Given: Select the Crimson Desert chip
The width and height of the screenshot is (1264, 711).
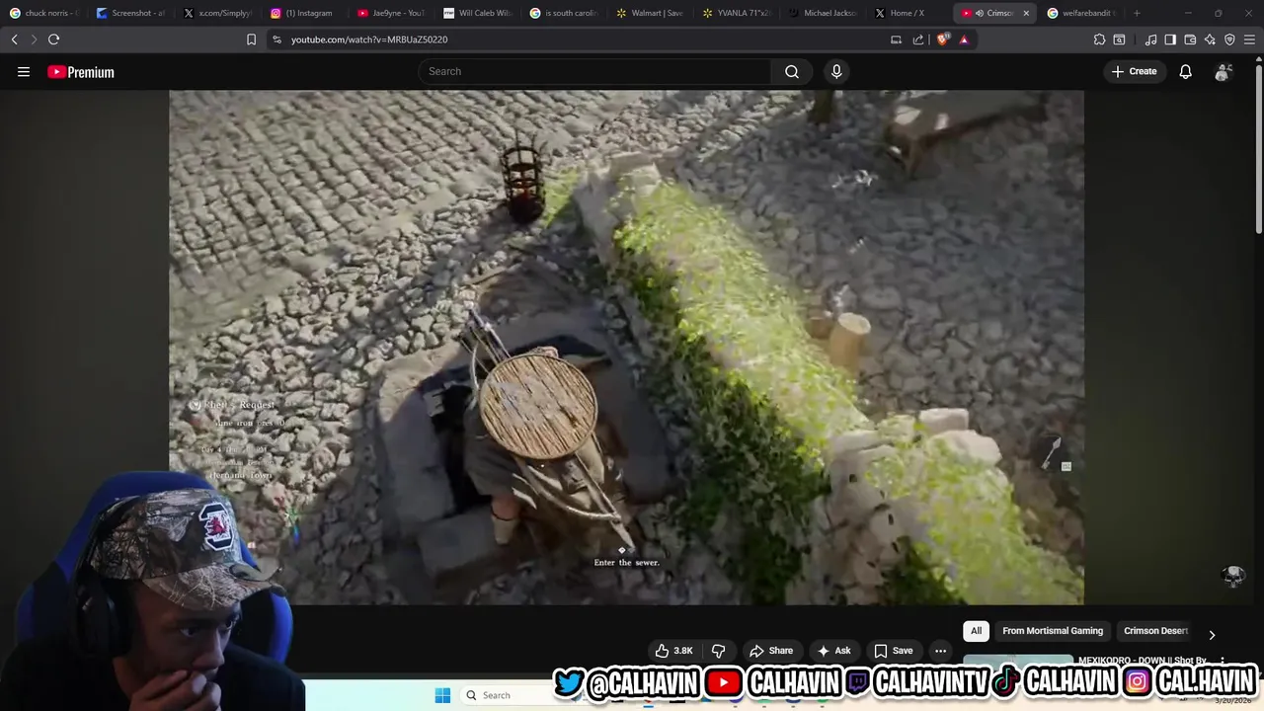Looking at the screenshot, I should [x=1155, y=631].
